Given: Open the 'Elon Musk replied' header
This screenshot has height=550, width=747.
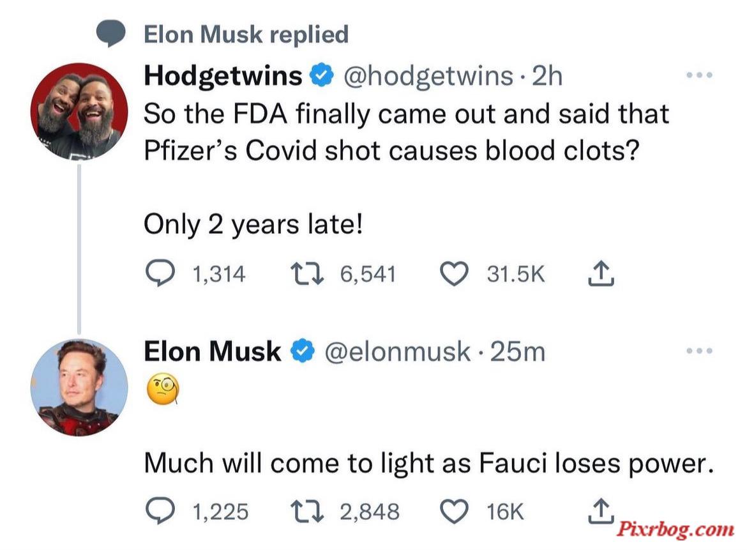Looking at the screenshot, I should [x=246, y=34].
